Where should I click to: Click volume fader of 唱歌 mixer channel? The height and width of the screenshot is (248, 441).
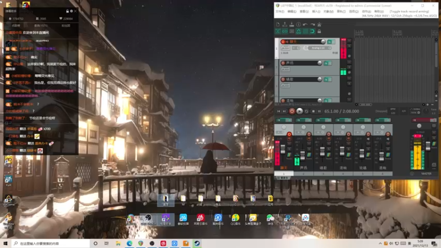coord(322,150)
